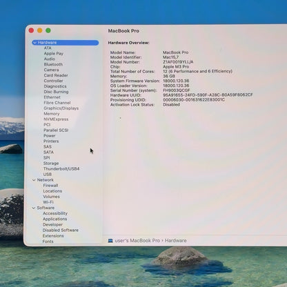This screenshot has width=287, height=287.
Task: Collapse the Hardware section chevron
Action: coord(35,43)
